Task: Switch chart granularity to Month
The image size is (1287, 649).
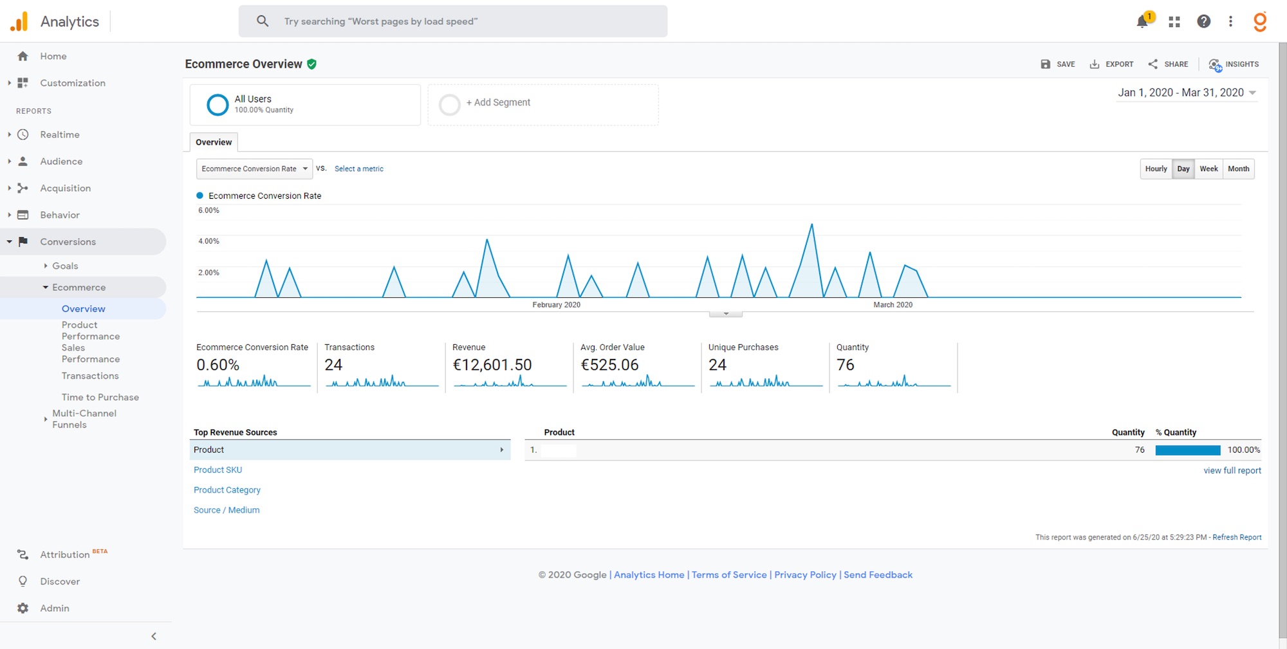Action: click(1239, 169)
